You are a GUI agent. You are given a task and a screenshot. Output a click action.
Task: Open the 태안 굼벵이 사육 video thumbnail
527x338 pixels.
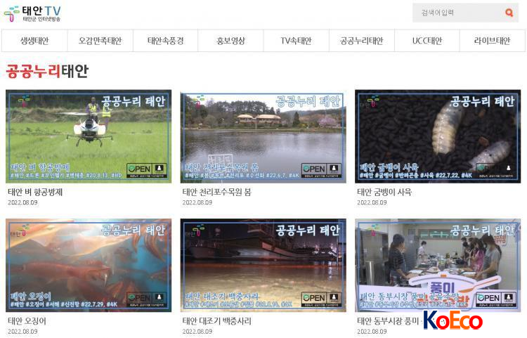(x=437, y=136)
